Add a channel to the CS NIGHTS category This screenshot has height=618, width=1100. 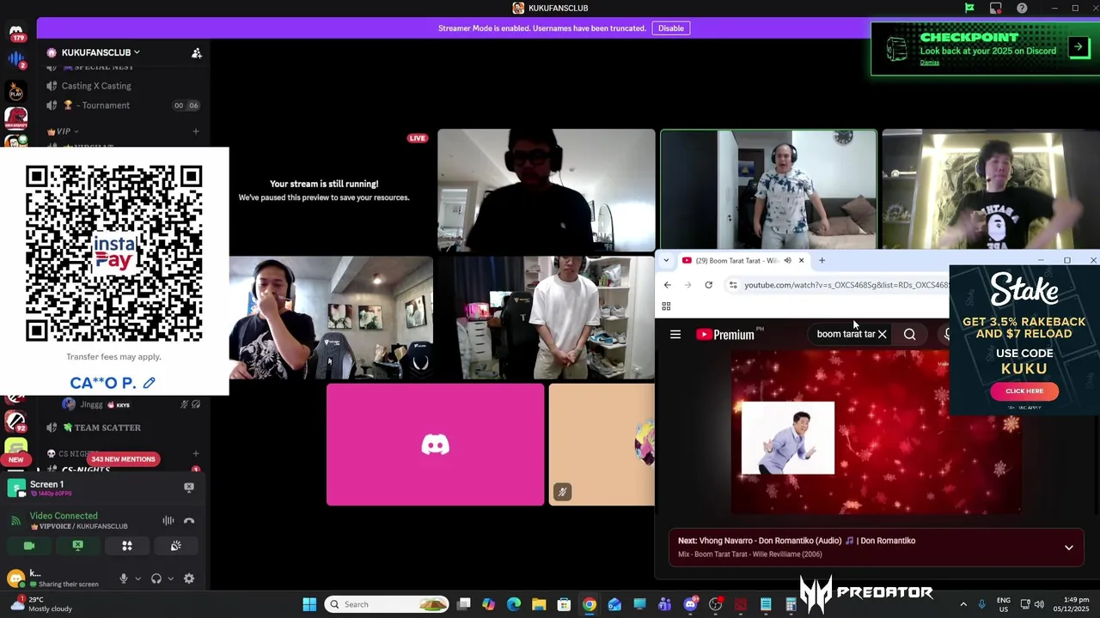coord(196,453)
